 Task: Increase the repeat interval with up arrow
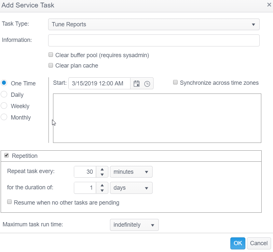tap(102, 169)
